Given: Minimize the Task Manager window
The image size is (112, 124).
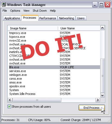Looking at the screenshot, I should click(95, 5).
